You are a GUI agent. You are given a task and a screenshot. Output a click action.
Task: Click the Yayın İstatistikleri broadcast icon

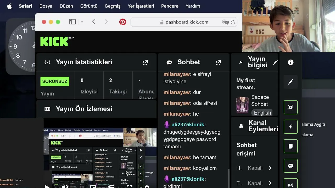click(x=47, y=62)
